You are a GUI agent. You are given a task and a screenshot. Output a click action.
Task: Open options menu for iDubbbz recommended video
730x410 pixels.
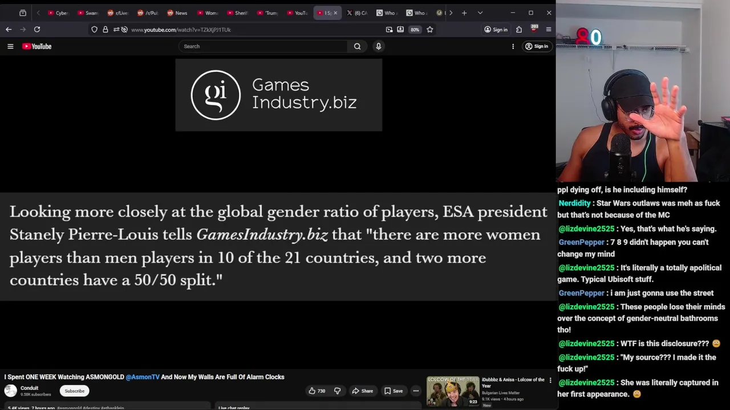click(x=550, y=380)
